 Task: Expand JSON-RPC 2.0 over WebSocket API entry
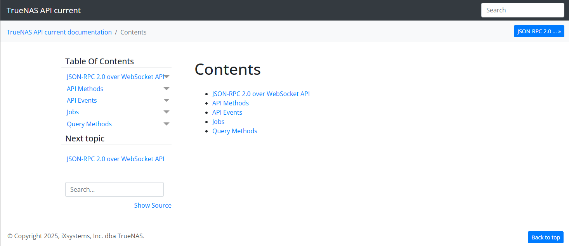pyautogui.click(x=167, y=76)
